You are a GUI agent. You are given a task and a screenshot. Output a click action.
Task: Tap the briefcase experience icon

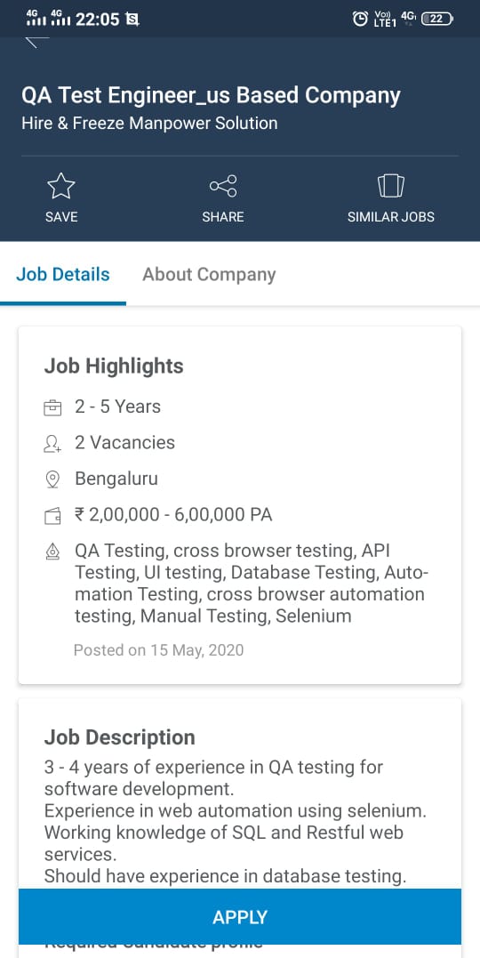click(x=53, y=407)
